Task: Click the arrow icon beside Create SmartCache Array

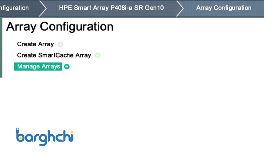Action: click(97, 55)
